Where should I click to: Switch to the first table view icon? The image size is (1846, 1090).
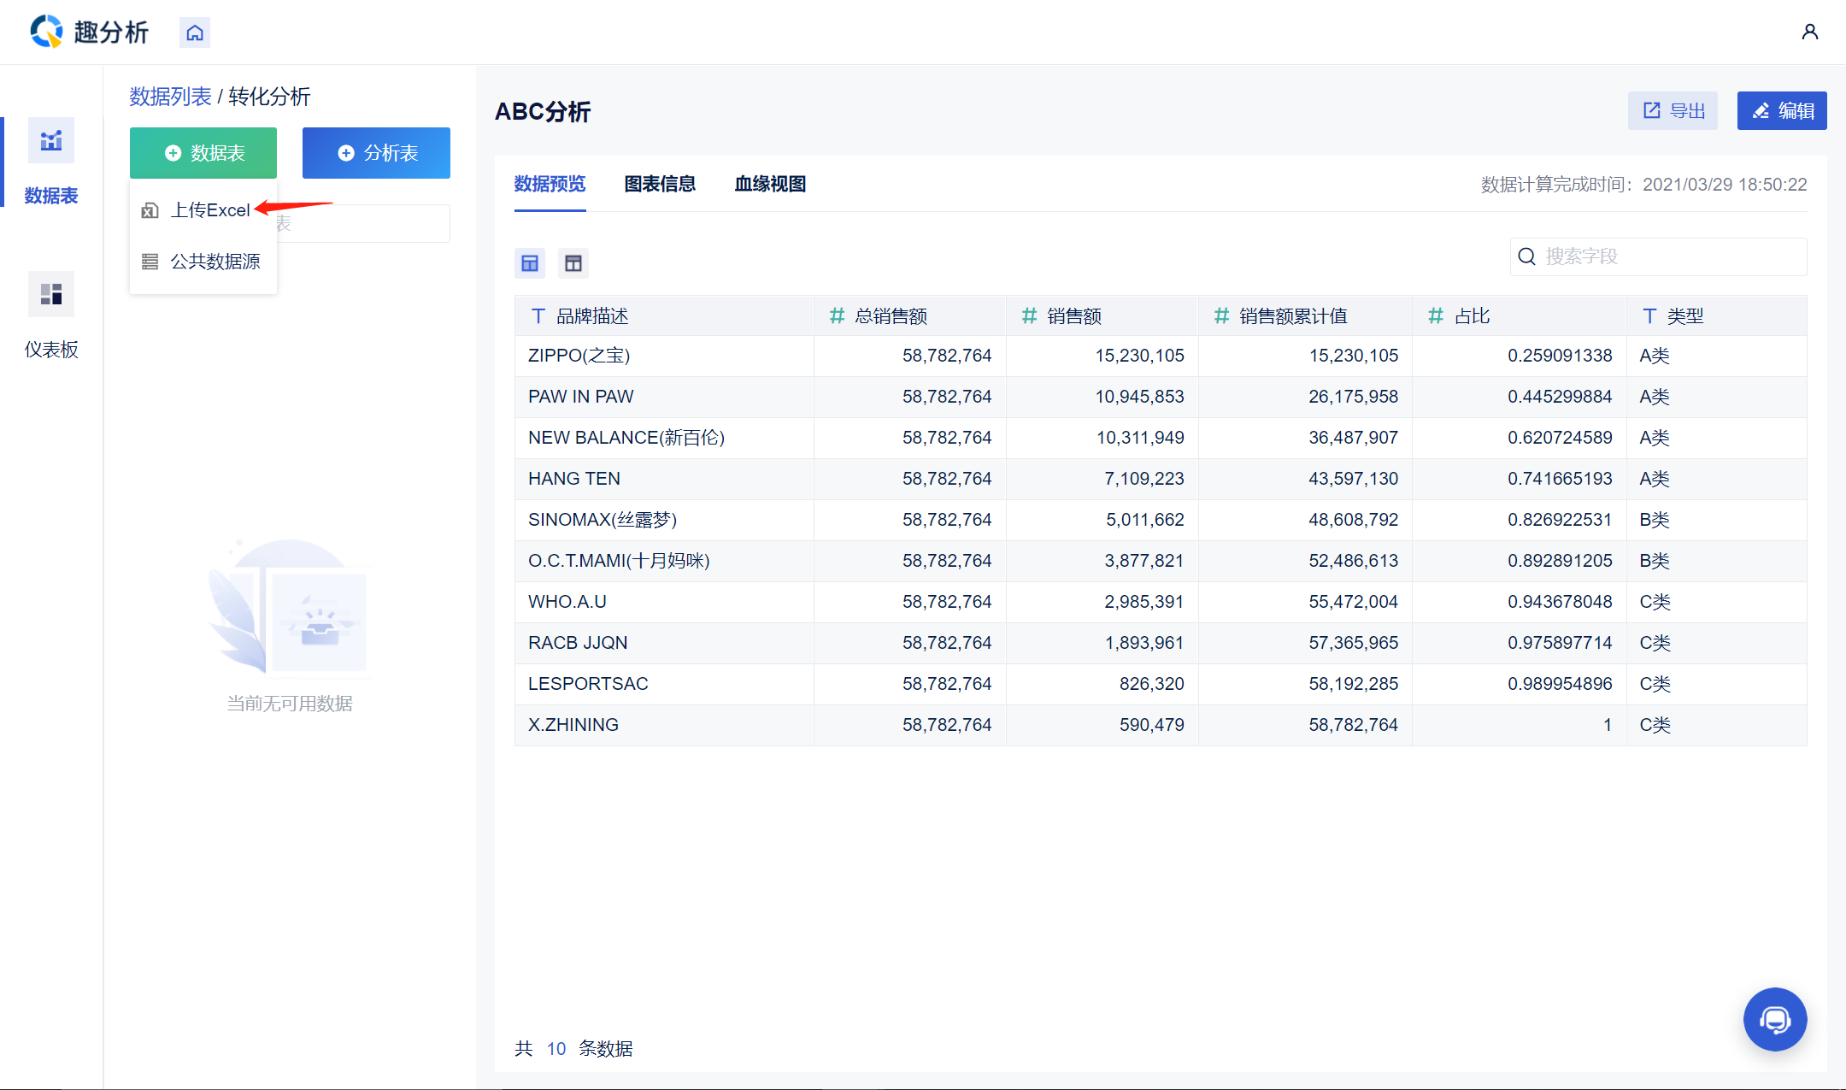point(530,263)
